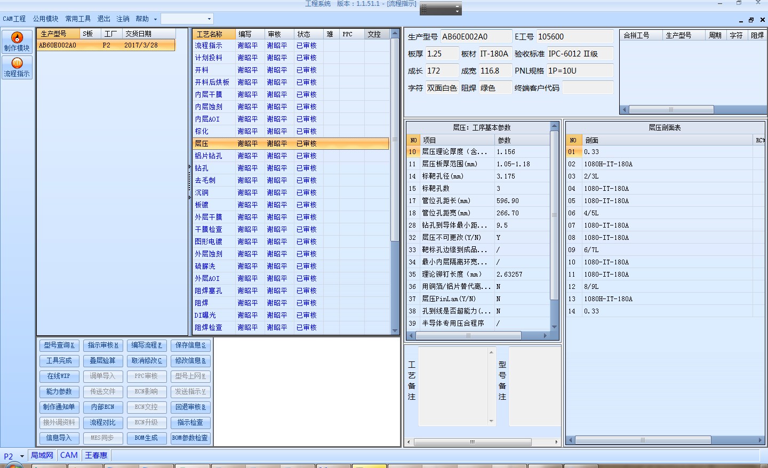Click the 指示审核H button
Viewport: 768px width, 468px height.
pyautogui.click(x=103, y=345)
